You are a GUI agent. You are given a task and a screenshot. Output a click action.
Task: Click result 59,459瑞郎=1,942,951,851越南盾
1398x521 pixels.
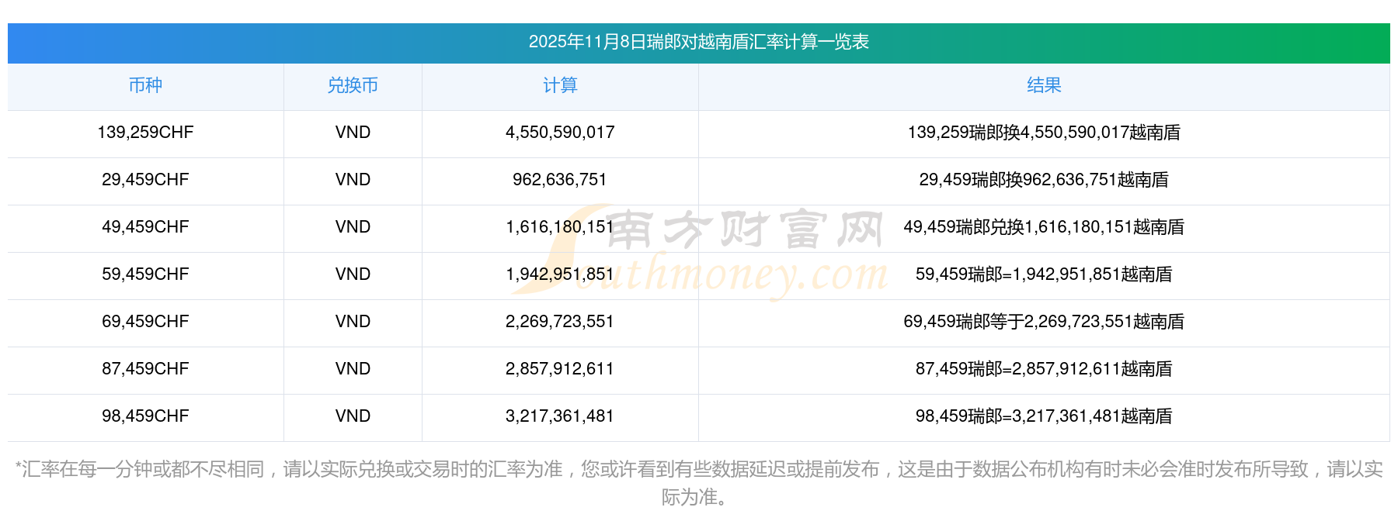[1044, 274]
